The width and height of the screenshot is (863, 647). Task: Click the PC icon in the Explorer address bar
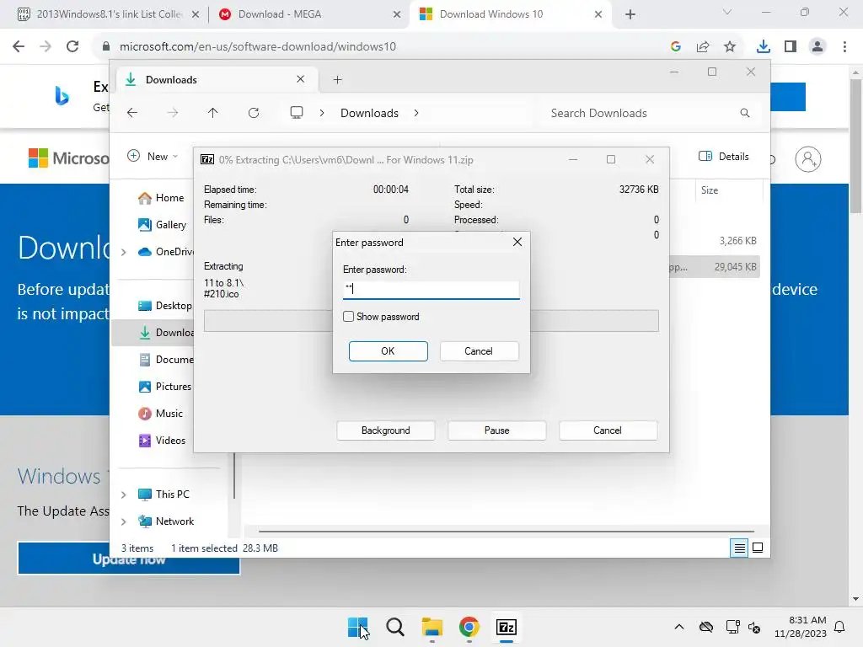pyautogui.click(x=297, y=113)
